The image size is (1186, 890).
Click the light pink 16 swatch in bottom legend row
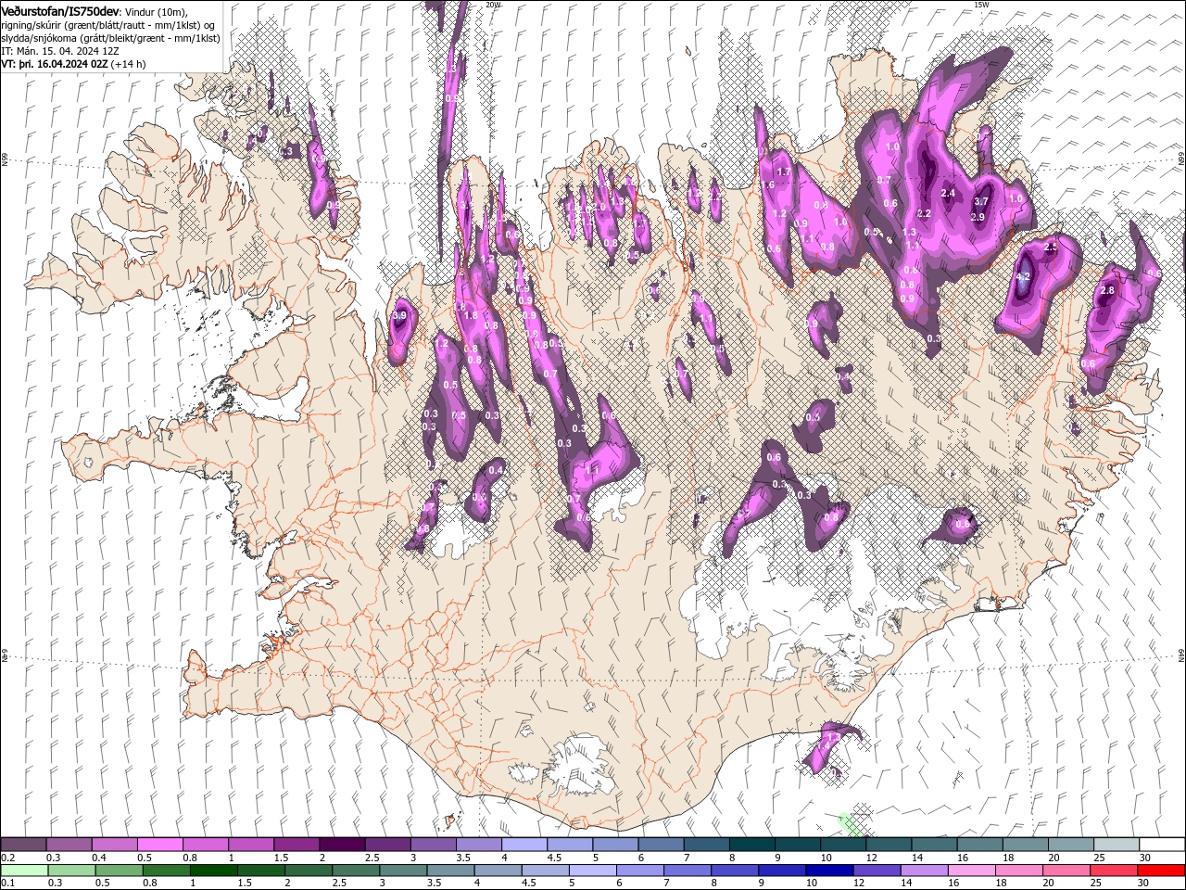971,871
